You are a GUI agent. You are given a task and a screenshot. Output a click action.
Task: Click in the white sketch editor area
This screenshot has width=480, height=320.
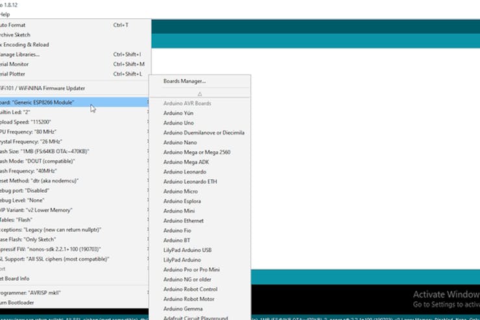coord(365,159)
